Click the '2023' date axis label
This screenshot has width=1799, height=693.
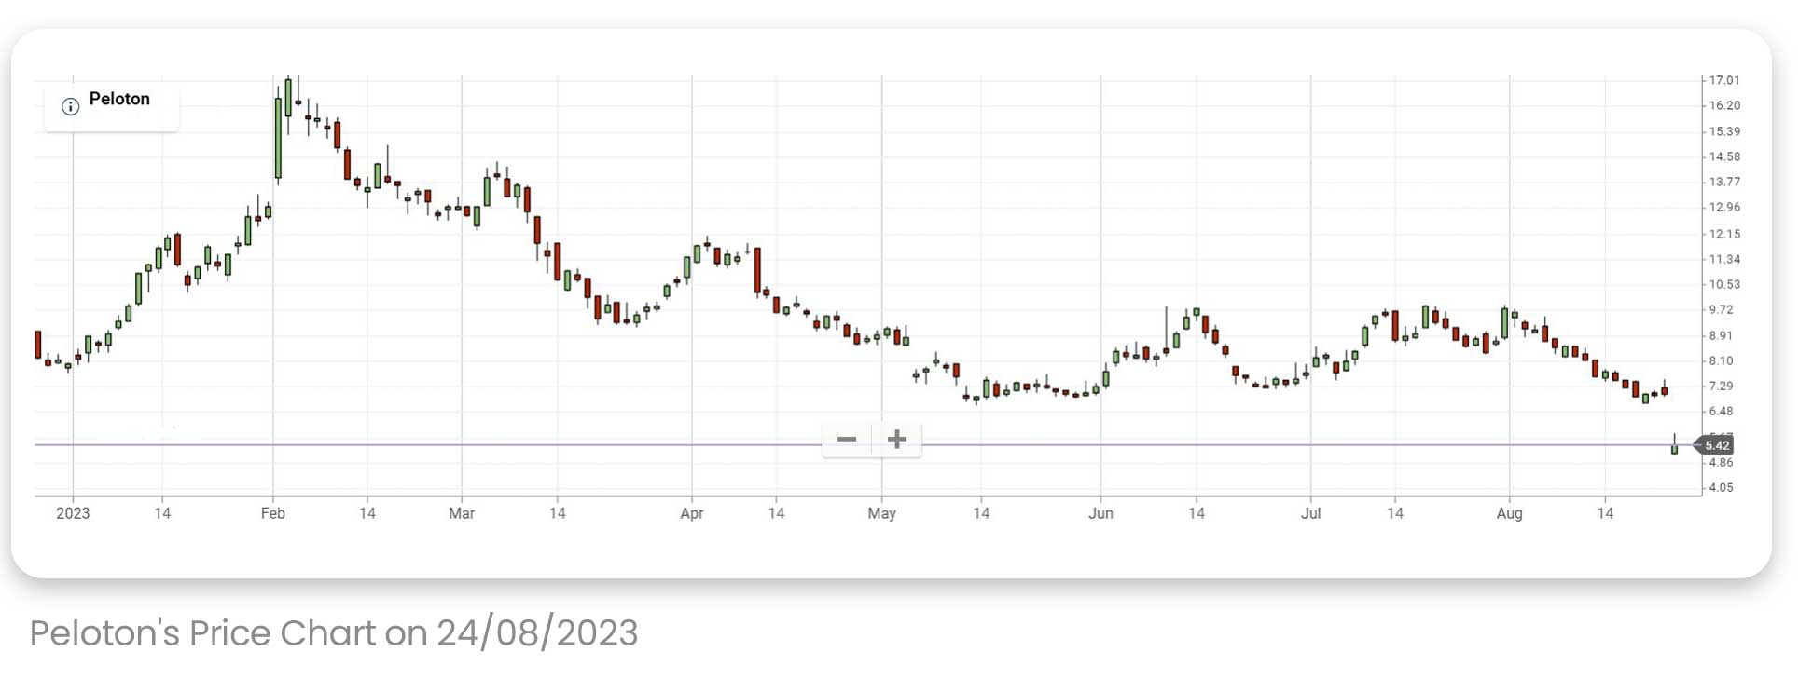click(73, 513)
